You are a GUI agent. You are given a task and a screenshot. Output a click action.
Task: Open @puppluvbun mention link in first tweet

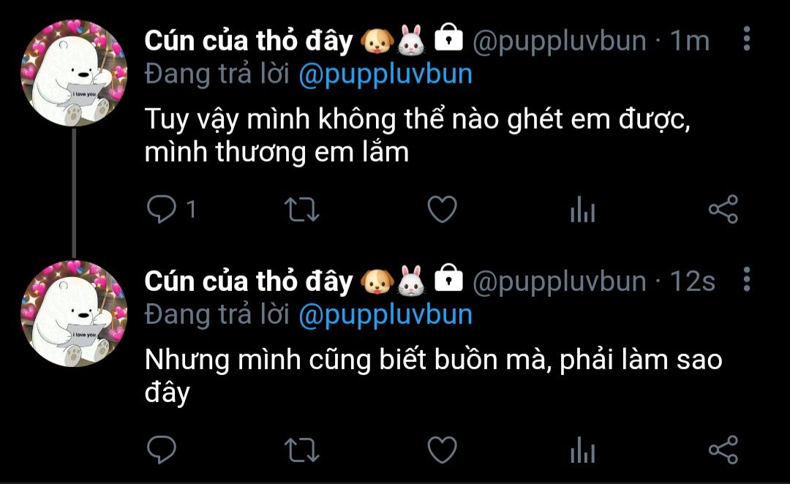tap(385, 75)
